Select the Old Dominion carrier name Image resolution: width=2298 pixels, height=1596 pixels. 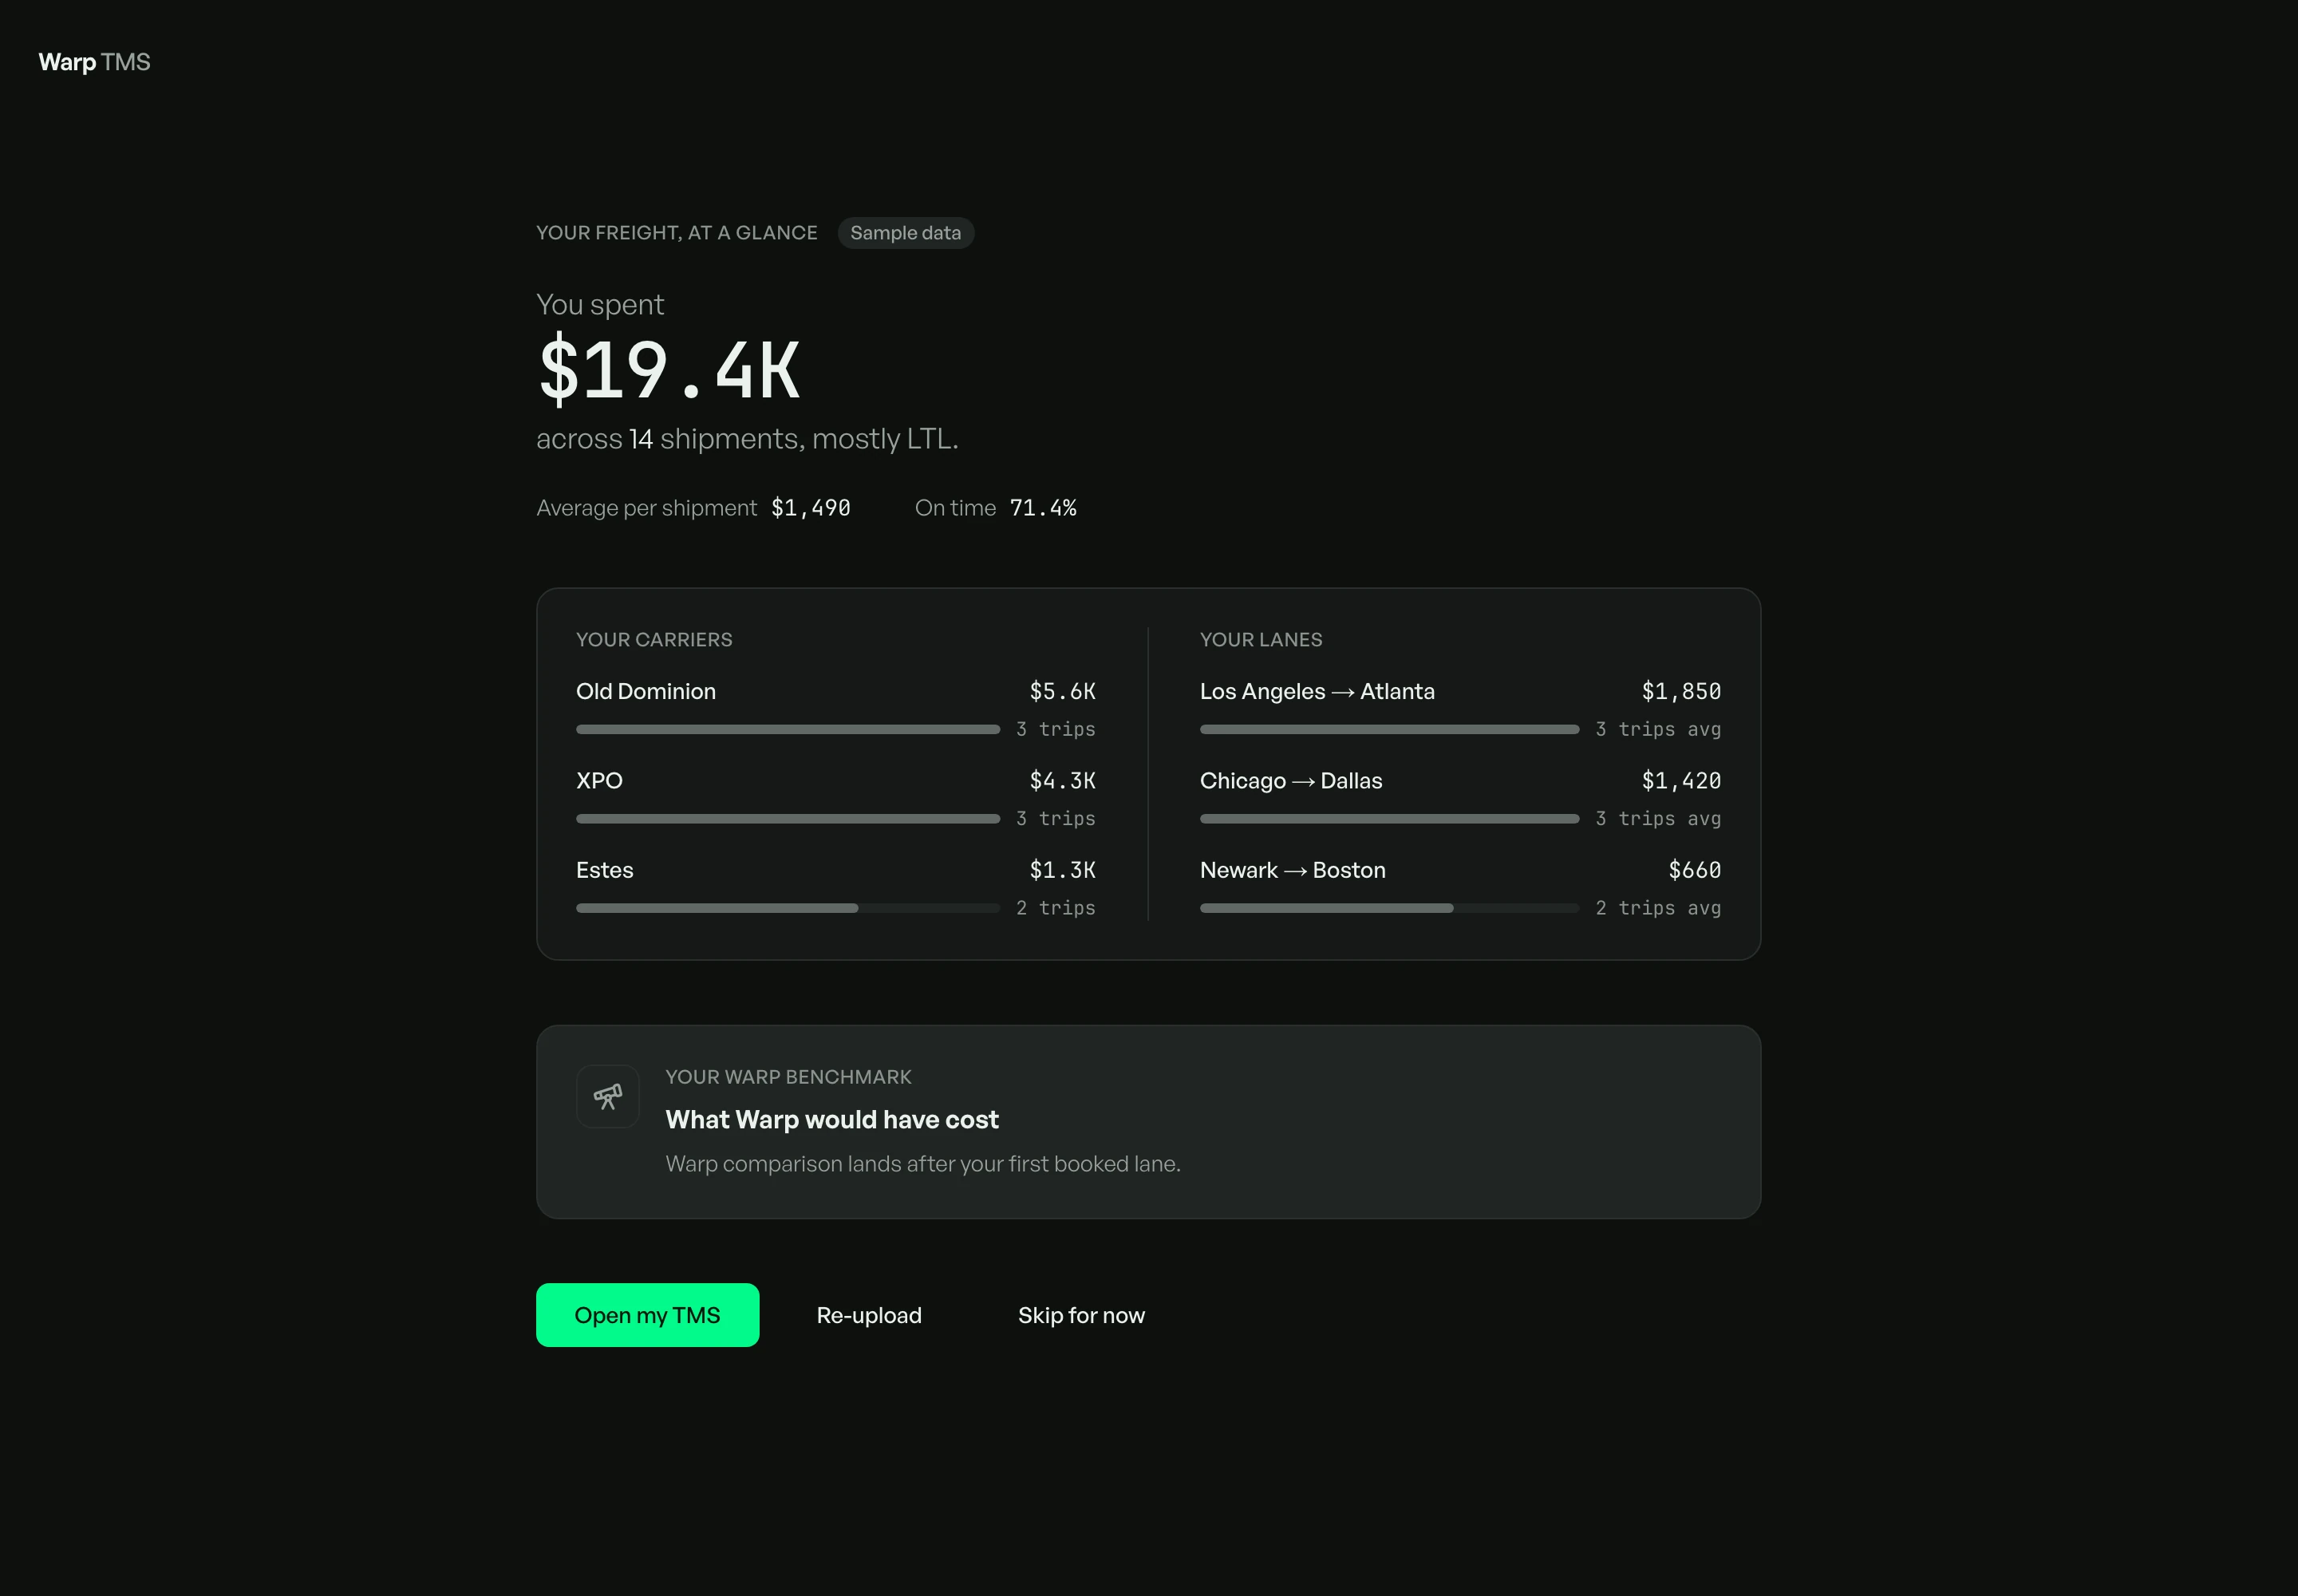tap(646, 691)
